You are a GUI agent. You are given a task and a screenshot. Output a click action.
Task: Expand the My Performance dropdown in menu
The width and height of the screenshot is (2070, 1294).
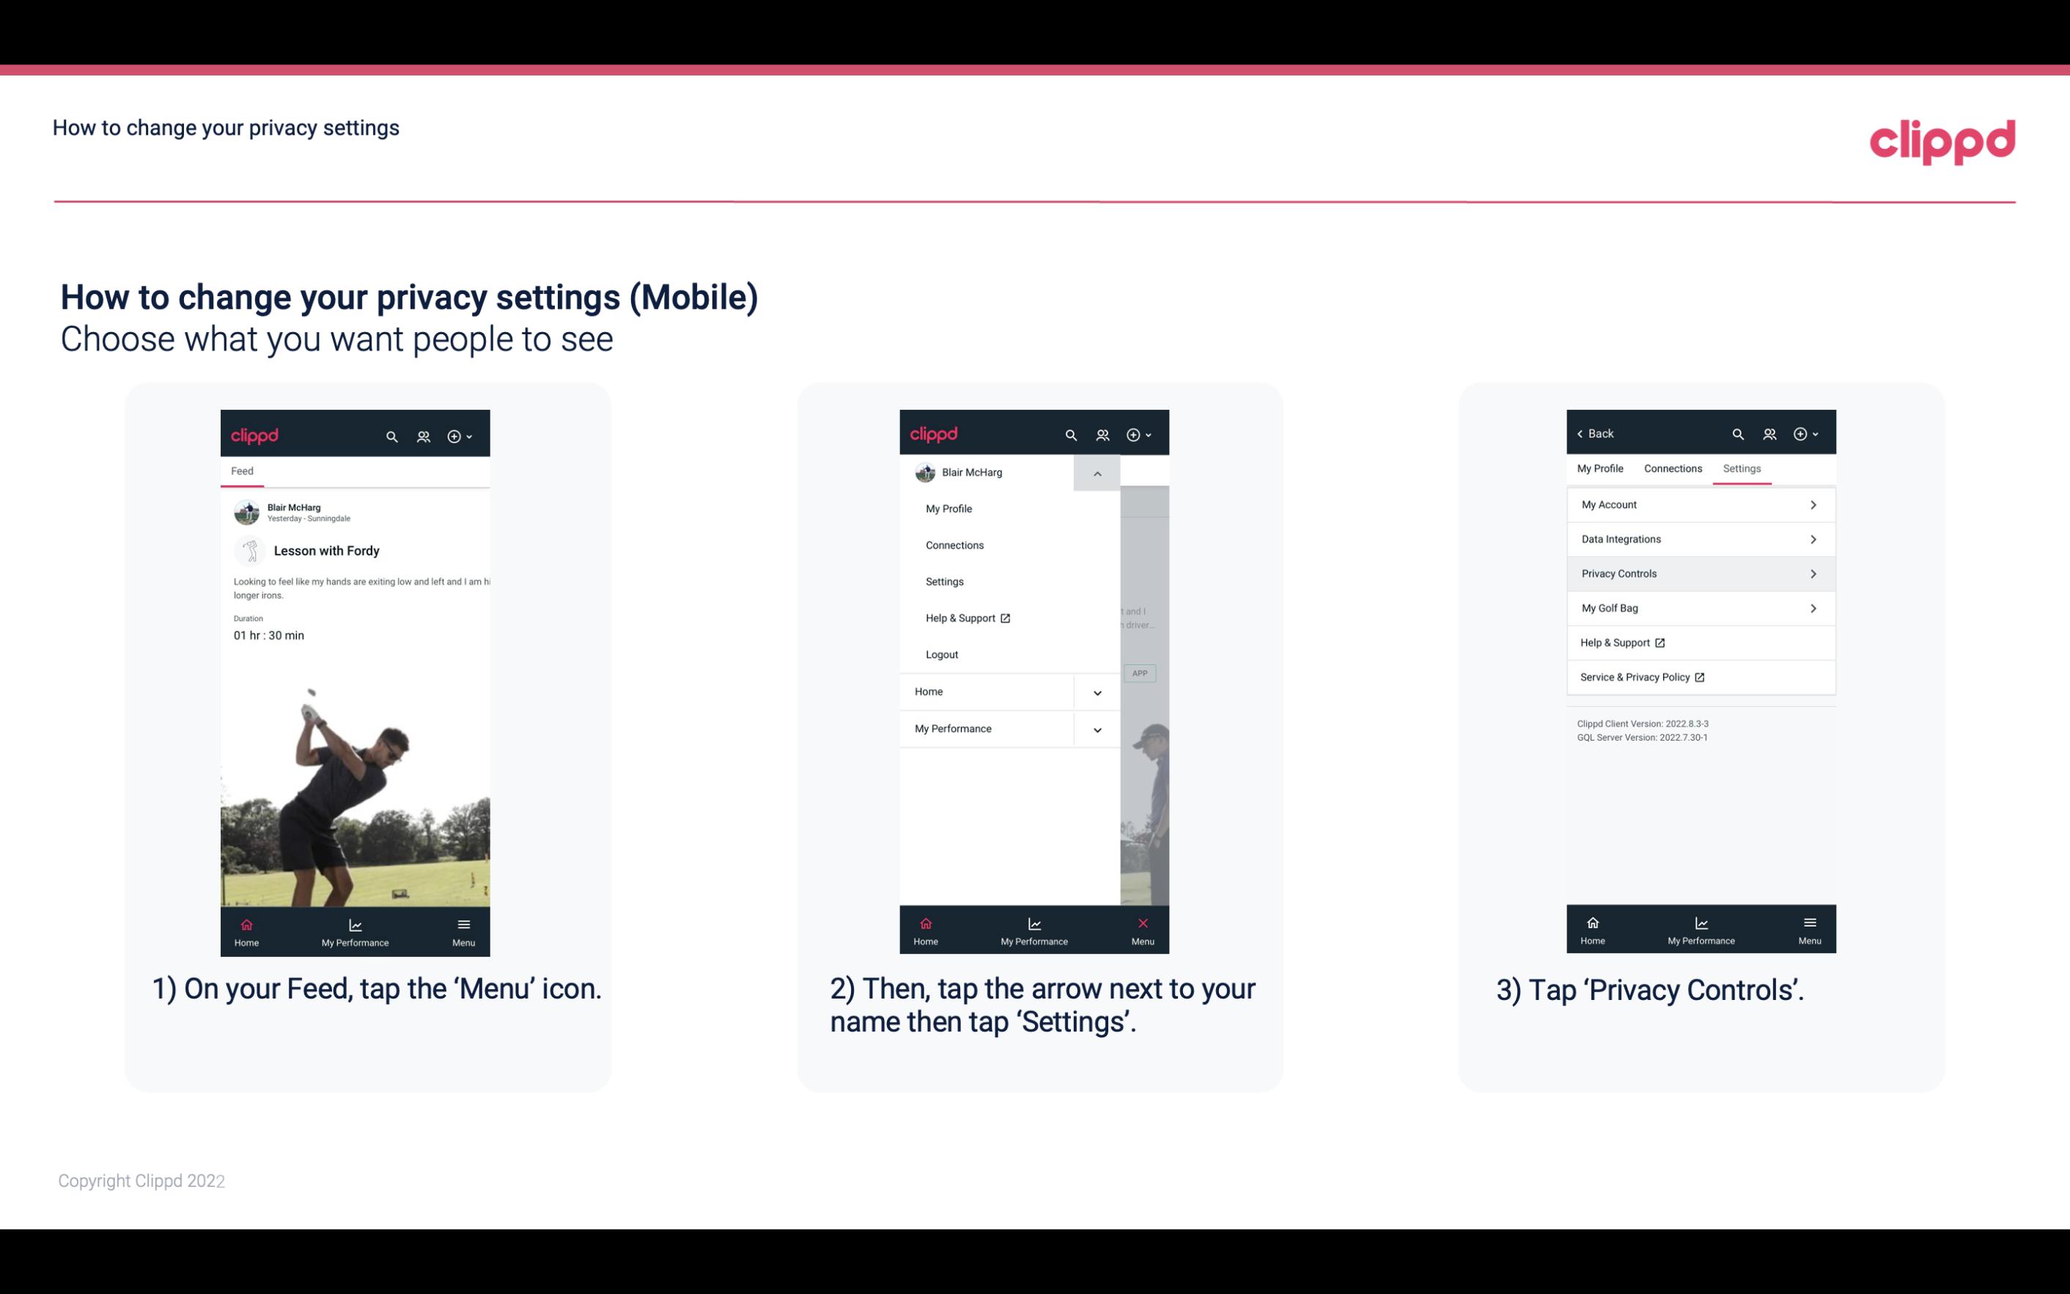point(1097,729)
